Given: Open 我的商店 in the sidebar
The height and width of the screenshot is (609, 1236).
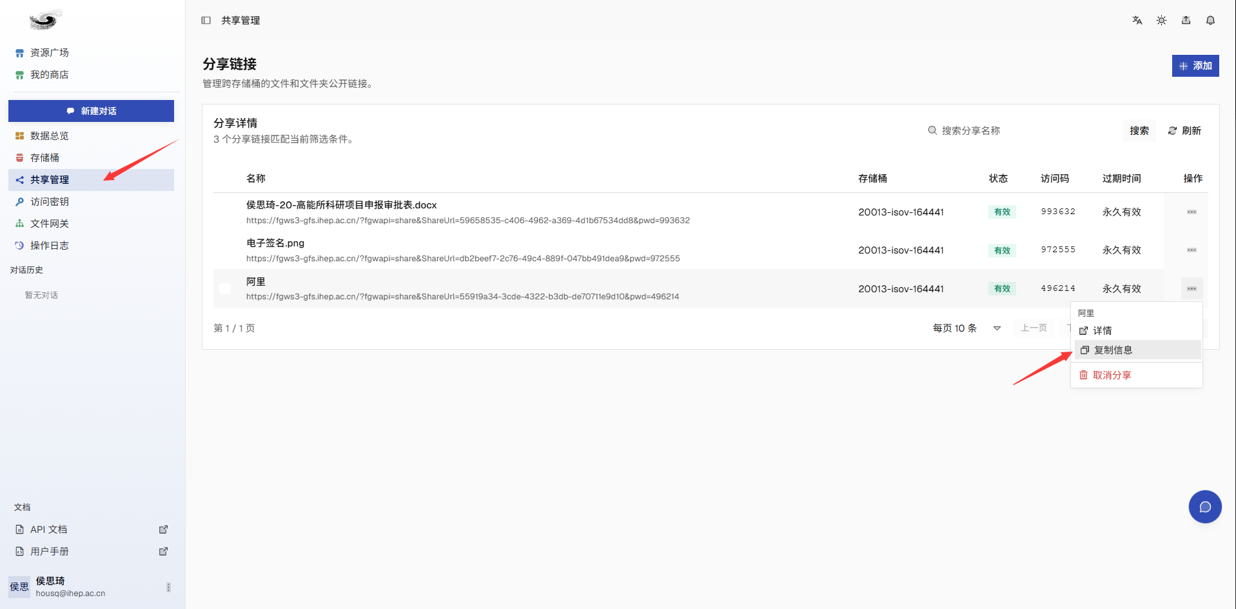Looking at the screenshot, I should [91, 75].
